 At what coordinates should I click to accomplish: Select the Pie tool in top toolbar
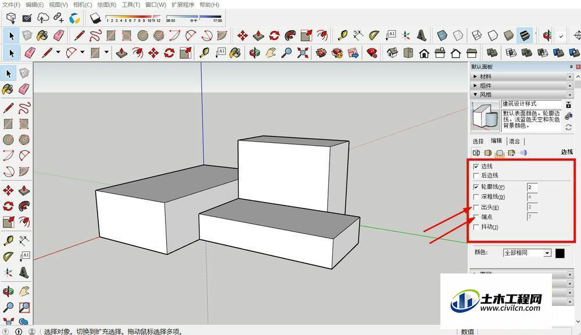pos(222,35)
